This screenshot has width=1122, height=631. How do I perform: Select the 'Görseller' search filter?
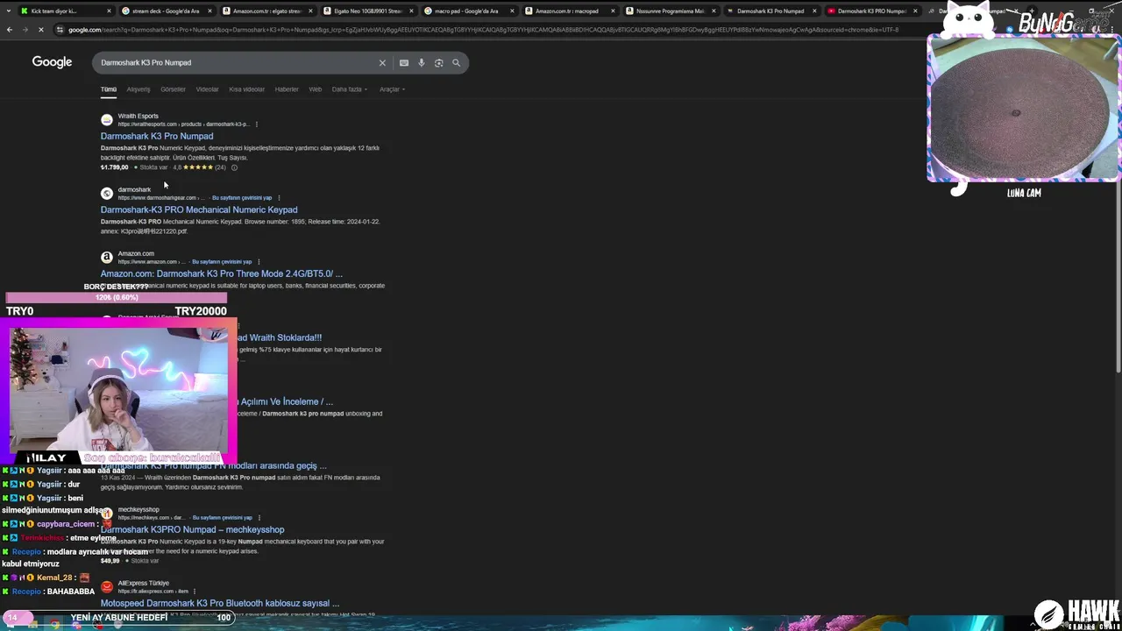(173, 89)
